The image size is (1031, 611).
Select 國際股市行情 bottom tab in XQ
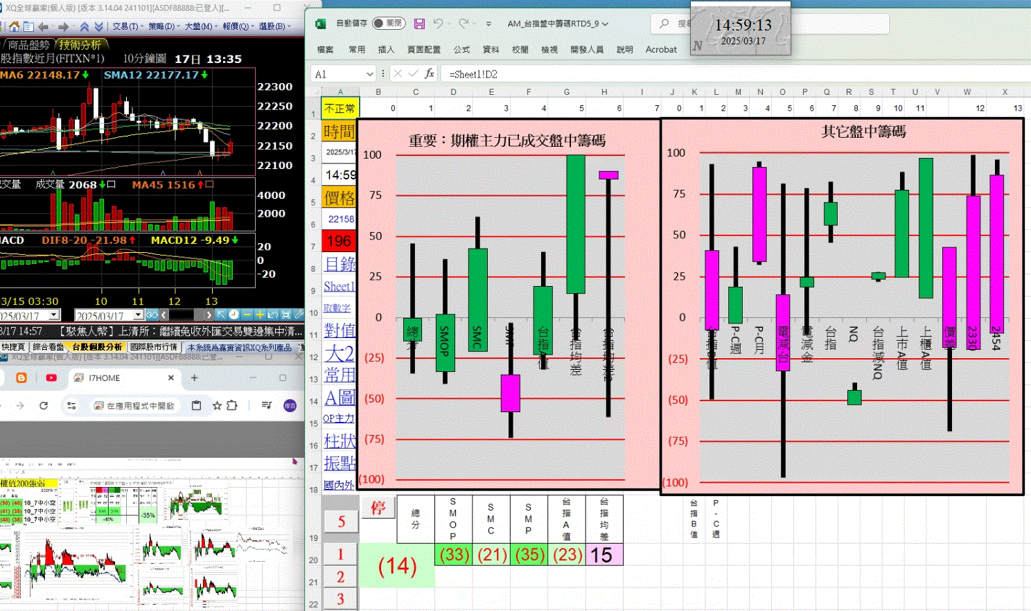[x=154, y=347]
